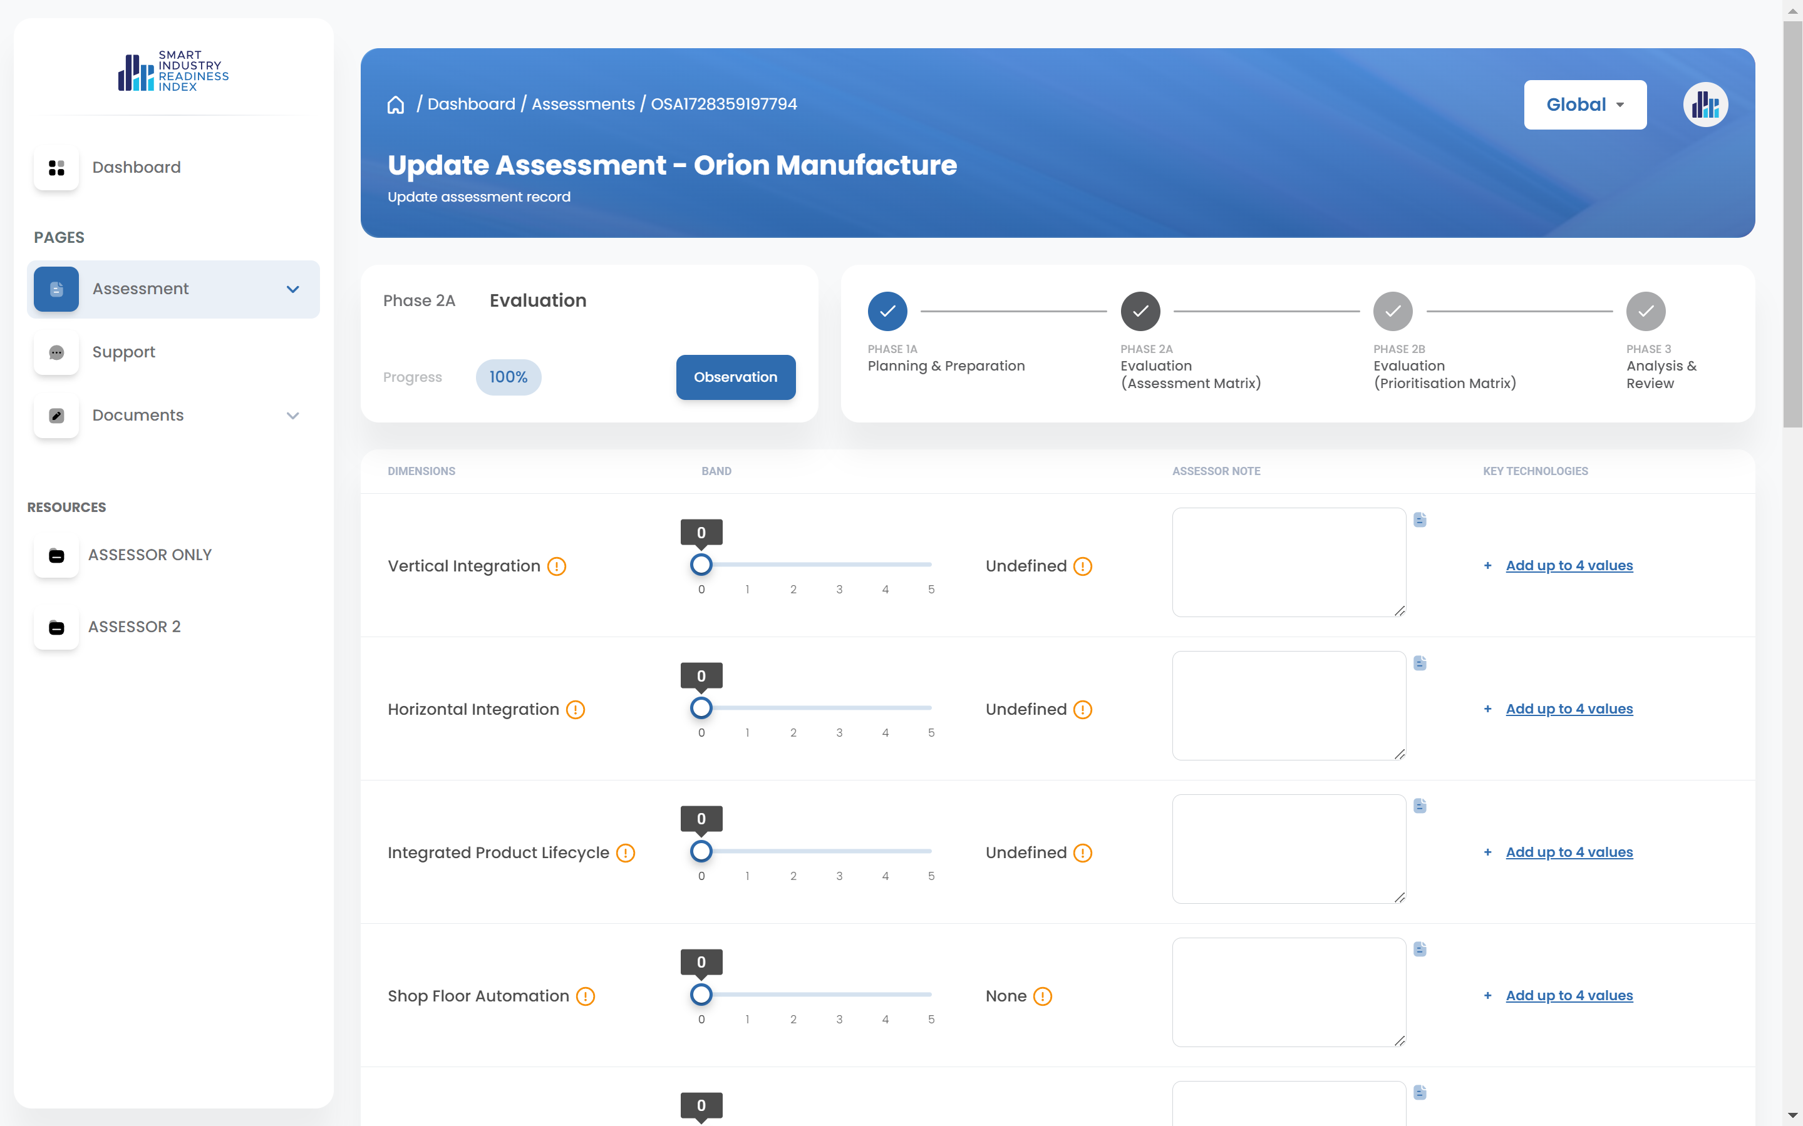Screen dimensions: 1803x1126
Task: Select the Phase 3 Analysis & Review step circle
Action: [1645, 311]
